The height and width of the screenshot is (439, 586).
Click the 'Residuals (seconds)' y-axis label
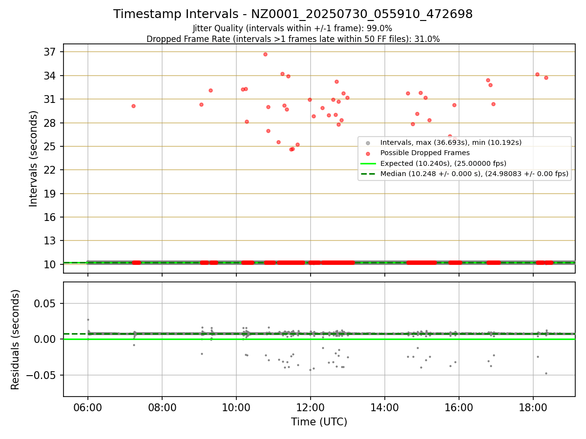point(16,339)
